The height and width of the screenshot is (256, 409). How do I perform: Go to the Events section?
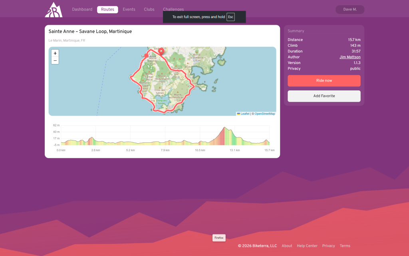click(129, 10)
